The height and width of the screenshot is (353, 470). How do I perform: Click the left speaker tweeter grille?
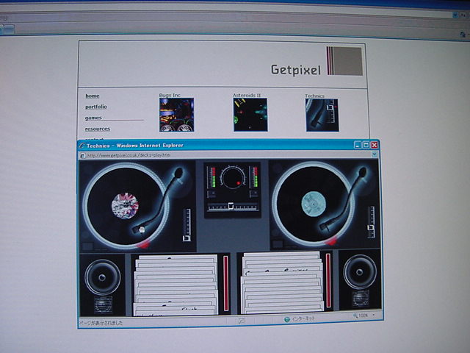point(103,304)
